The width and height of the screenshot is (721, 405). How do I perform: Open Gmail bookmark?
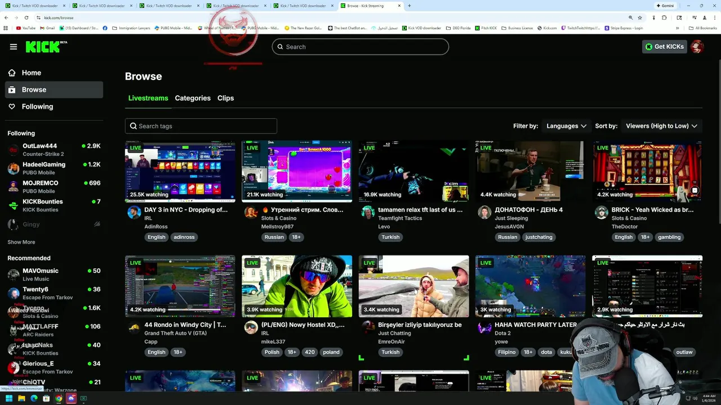[47, 28]
